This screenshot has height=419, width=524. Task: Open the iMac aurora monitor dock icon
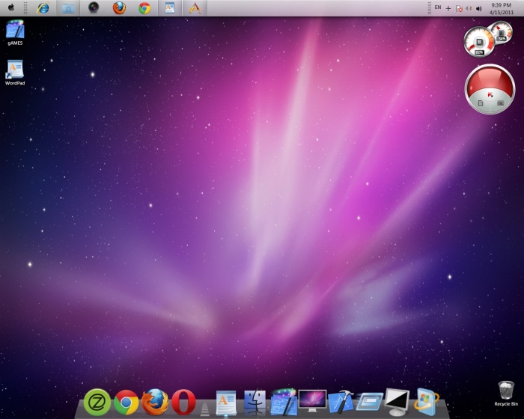[312, 400]
